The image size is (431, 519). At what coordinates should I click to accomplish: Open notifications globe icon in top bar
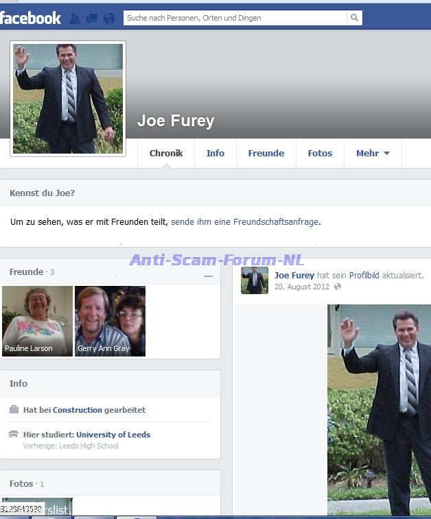point(109,19)
